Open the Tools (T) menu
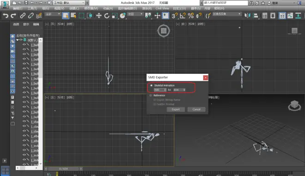The height and width of the screenshot is (176, 305). click(32, 8)
